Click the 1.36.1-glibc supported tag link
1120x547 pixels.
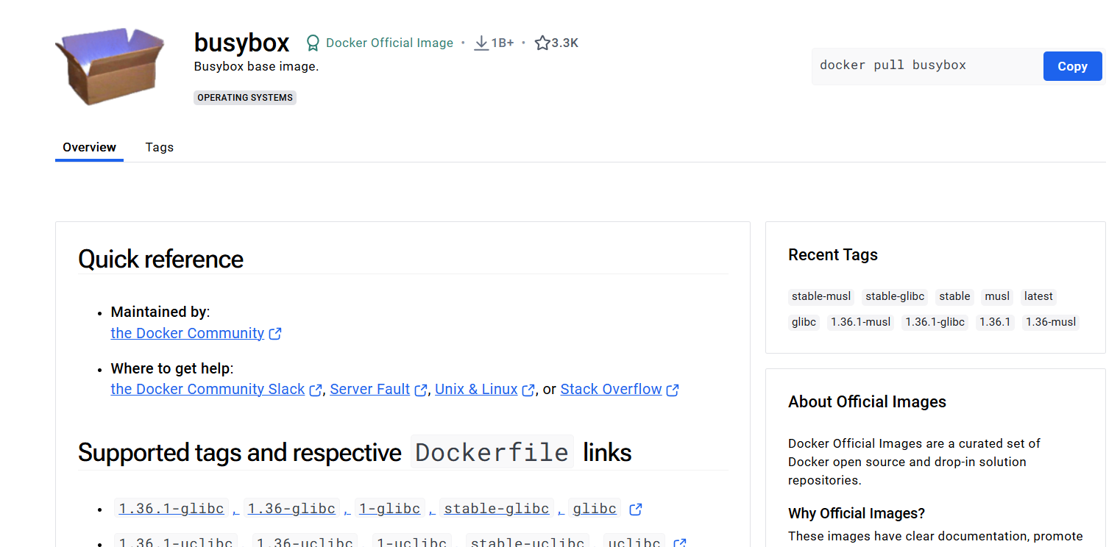pyautogui.click(x=171, y=508)
